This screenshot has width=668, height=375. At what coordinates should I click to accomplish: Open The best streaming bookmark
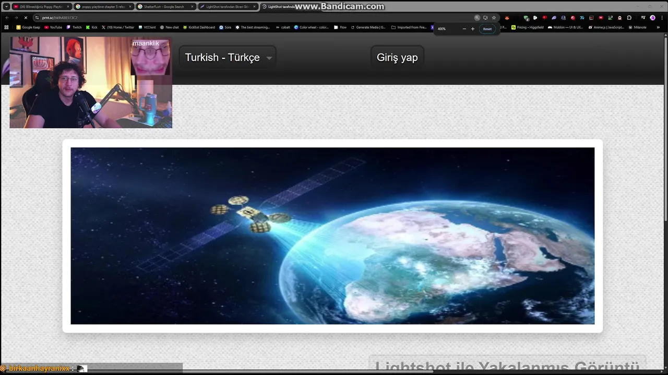tap(253, 27)
